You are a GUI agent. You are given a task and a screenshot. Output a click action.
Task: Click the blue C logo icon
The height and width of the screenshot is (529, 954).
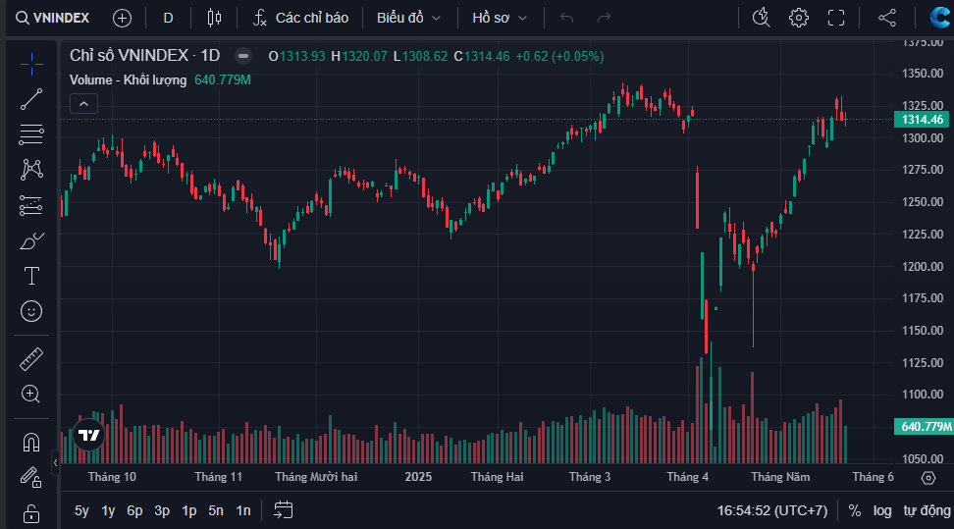940,19
